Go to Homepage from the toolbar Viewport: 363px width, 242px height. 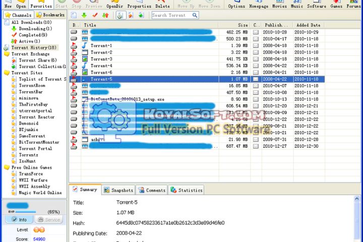[259, 4]
